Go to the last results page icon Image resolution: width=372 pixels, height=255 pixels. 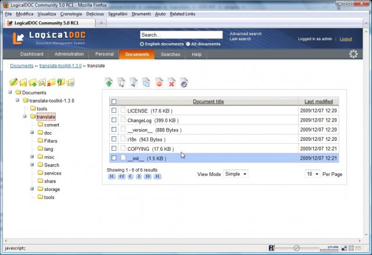[x=157, y=176]
